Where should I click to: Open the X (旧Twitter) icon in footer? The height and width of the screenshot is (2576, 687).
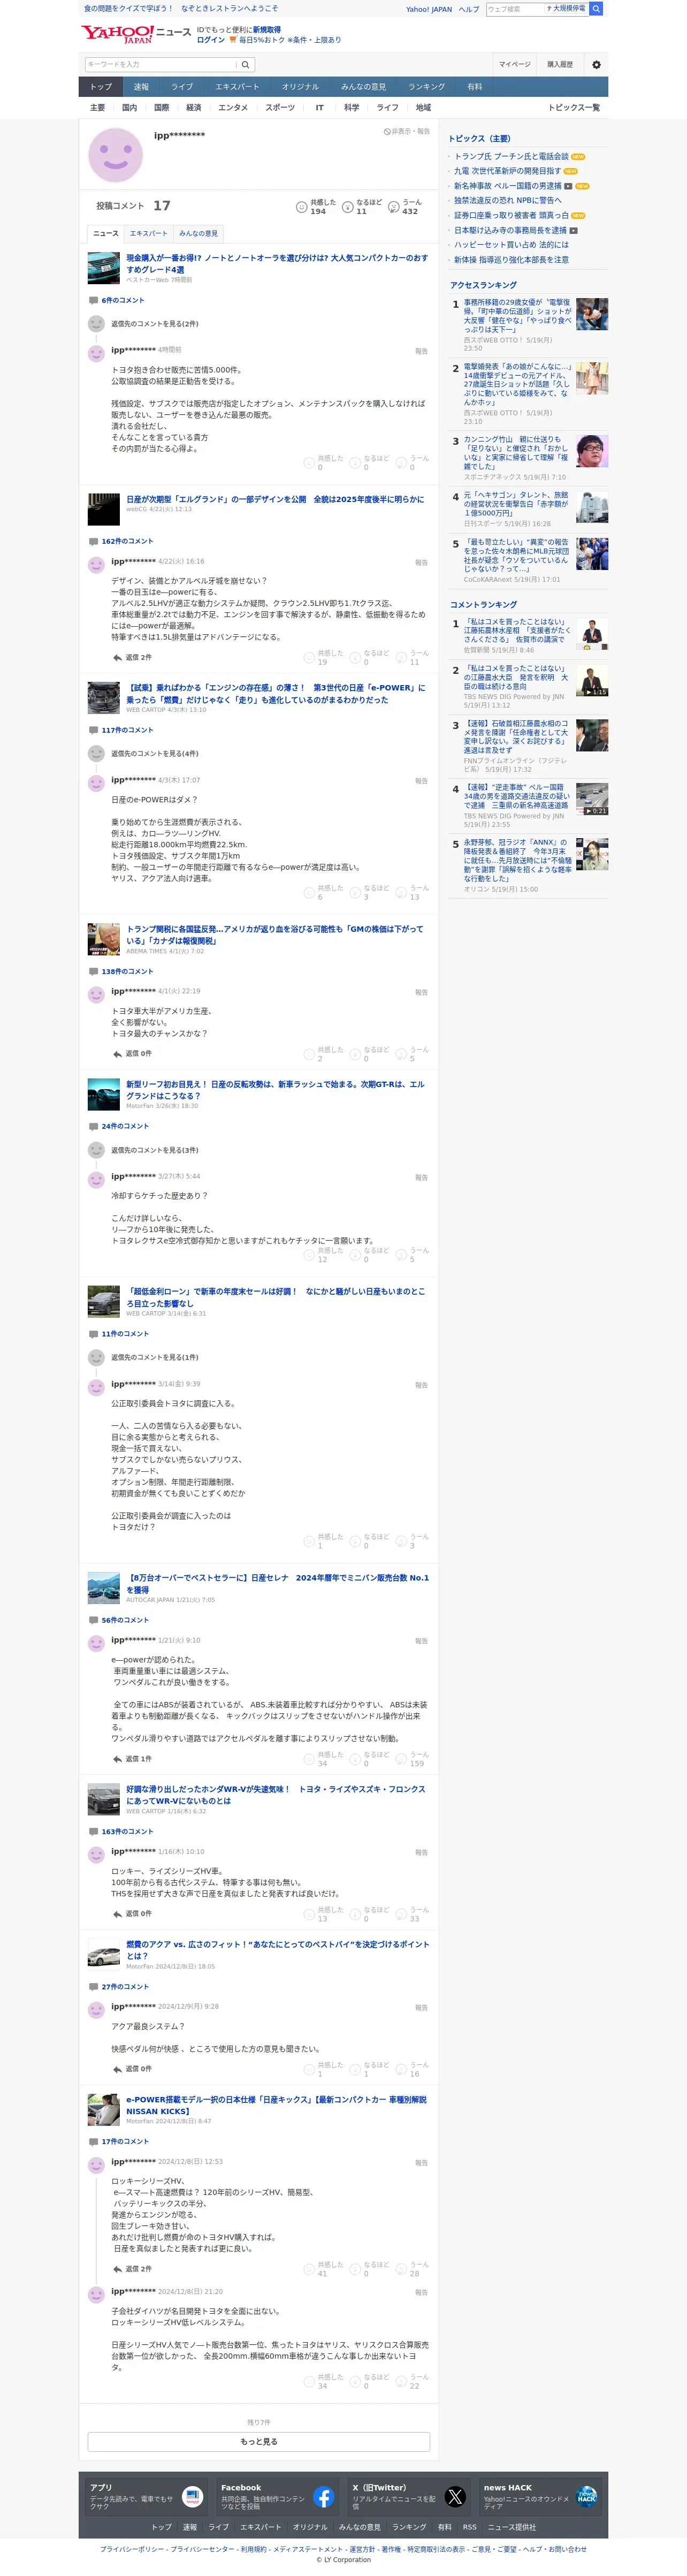coord(455,2496)
